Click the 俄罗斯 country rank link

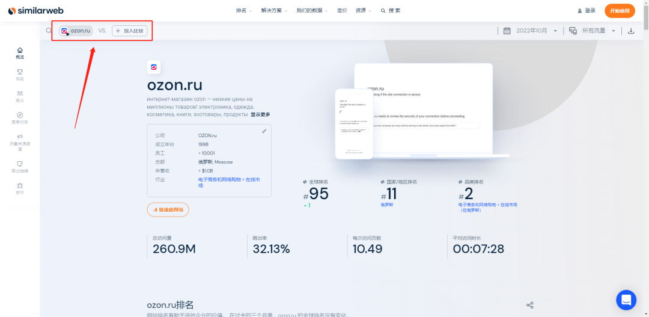tap(387, 205)
